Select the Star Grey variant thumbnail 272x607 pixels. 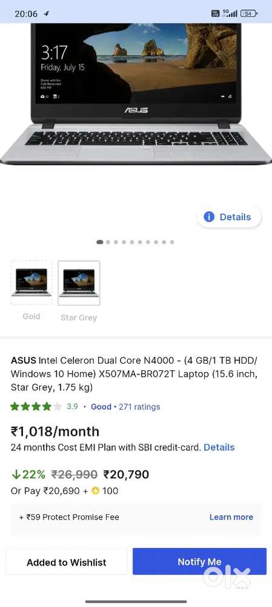point(79,283)
